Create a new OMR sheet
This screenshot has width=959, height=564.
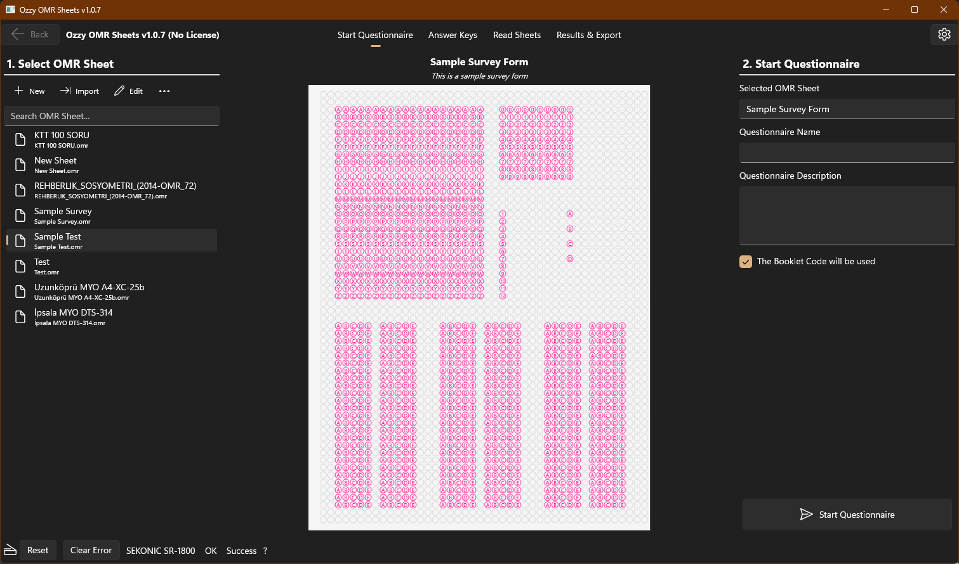pyautogui.click(x=29, y=91)
